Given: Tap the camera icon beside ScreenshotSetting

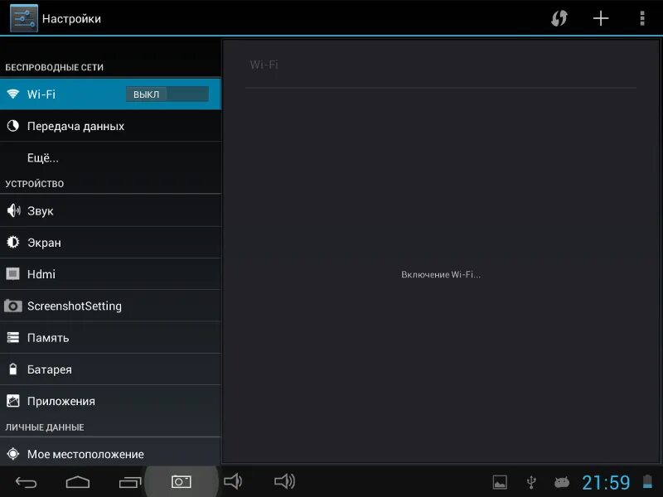Looking at the screenshot, I should tap(13, 306).
